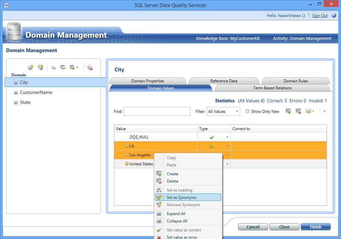The image size is (341, 239).
Task: Click the Finish button
Action: (x=316, y=227)
